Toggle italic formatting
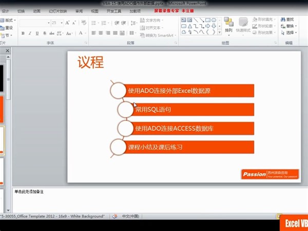 click(x=30, y=33)
